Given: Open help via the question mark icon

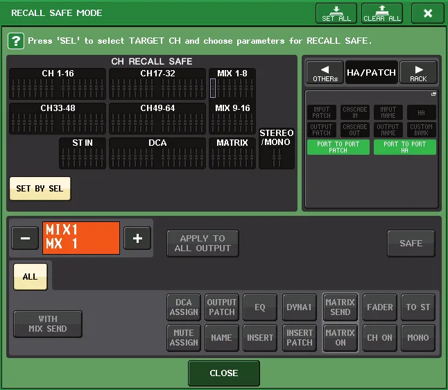Looking at the screenshot, I should [x=16, y=41].
